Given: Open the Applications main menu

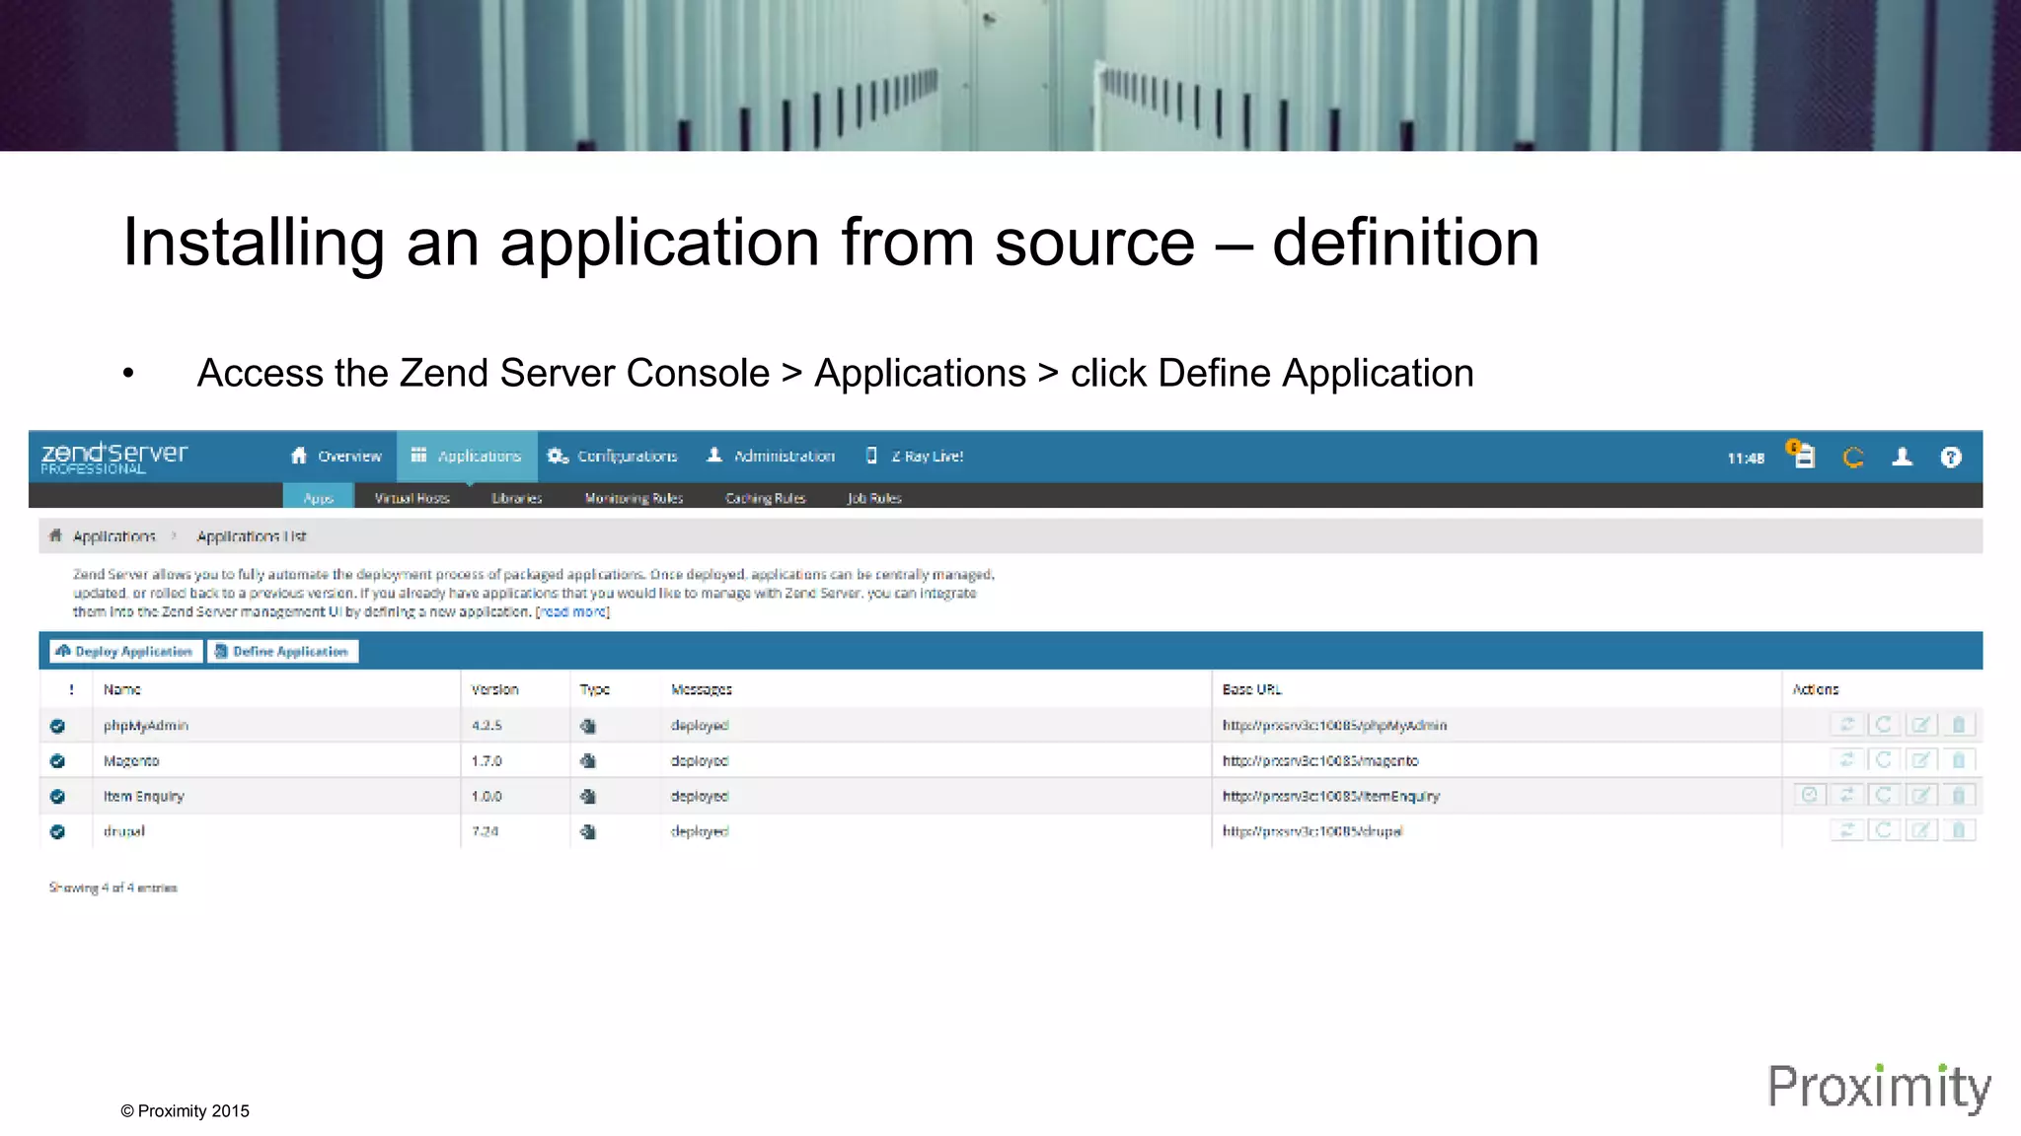Looking at the screenshot, I should click(467, 456).
